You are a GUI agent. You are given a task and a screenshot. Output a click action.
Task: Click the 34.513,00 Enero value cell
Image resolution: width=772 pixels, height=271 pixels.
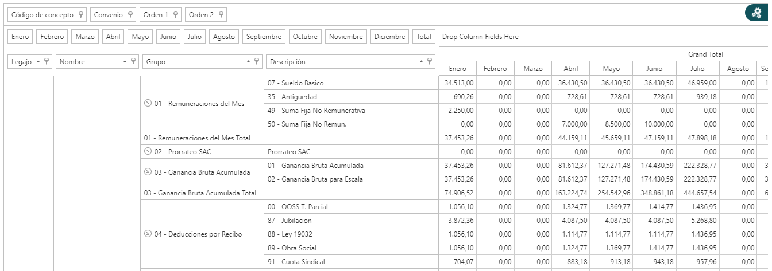(458, 83)
